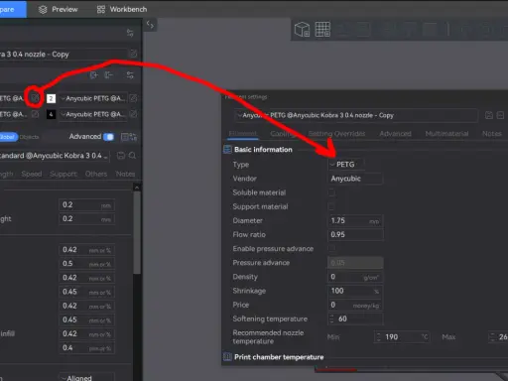The width and height of the screenshot is (508, 381).
Task: Edit preset for filament slot 2
Action: click(133, 98)
